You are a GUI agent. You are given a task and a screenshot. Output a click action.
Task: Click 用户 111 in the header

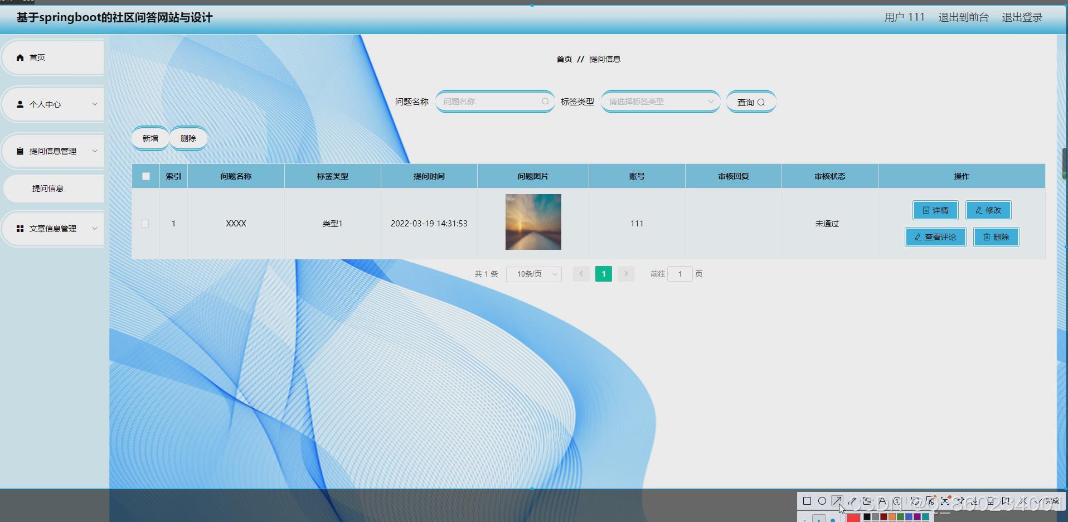tap(904, 17)
